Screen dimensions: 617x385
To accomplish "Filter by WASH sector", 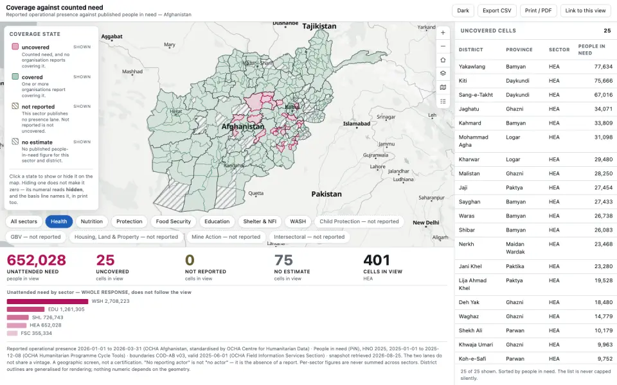I will tap(298, 221).
